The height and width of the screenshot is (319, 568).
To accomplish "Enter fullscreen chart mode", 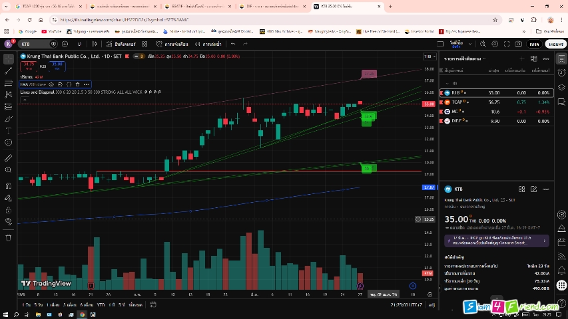I will [x=506, y=44].
